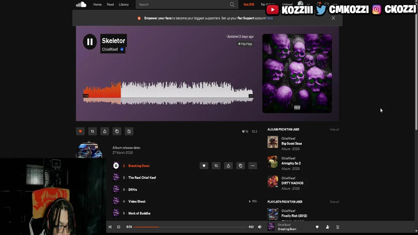The image size is (418, 235).
Task: Open the Big Gucci Sosa album
Action: coord(292,144)
